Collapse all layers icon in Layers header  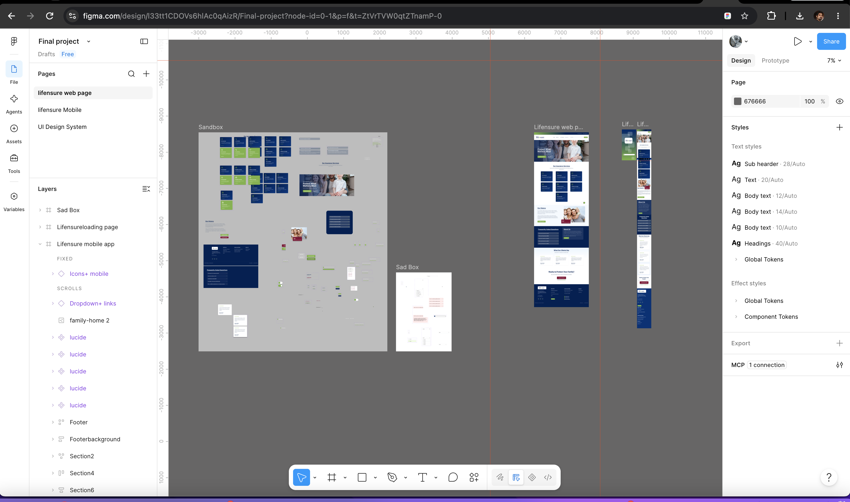coord(146,189)
